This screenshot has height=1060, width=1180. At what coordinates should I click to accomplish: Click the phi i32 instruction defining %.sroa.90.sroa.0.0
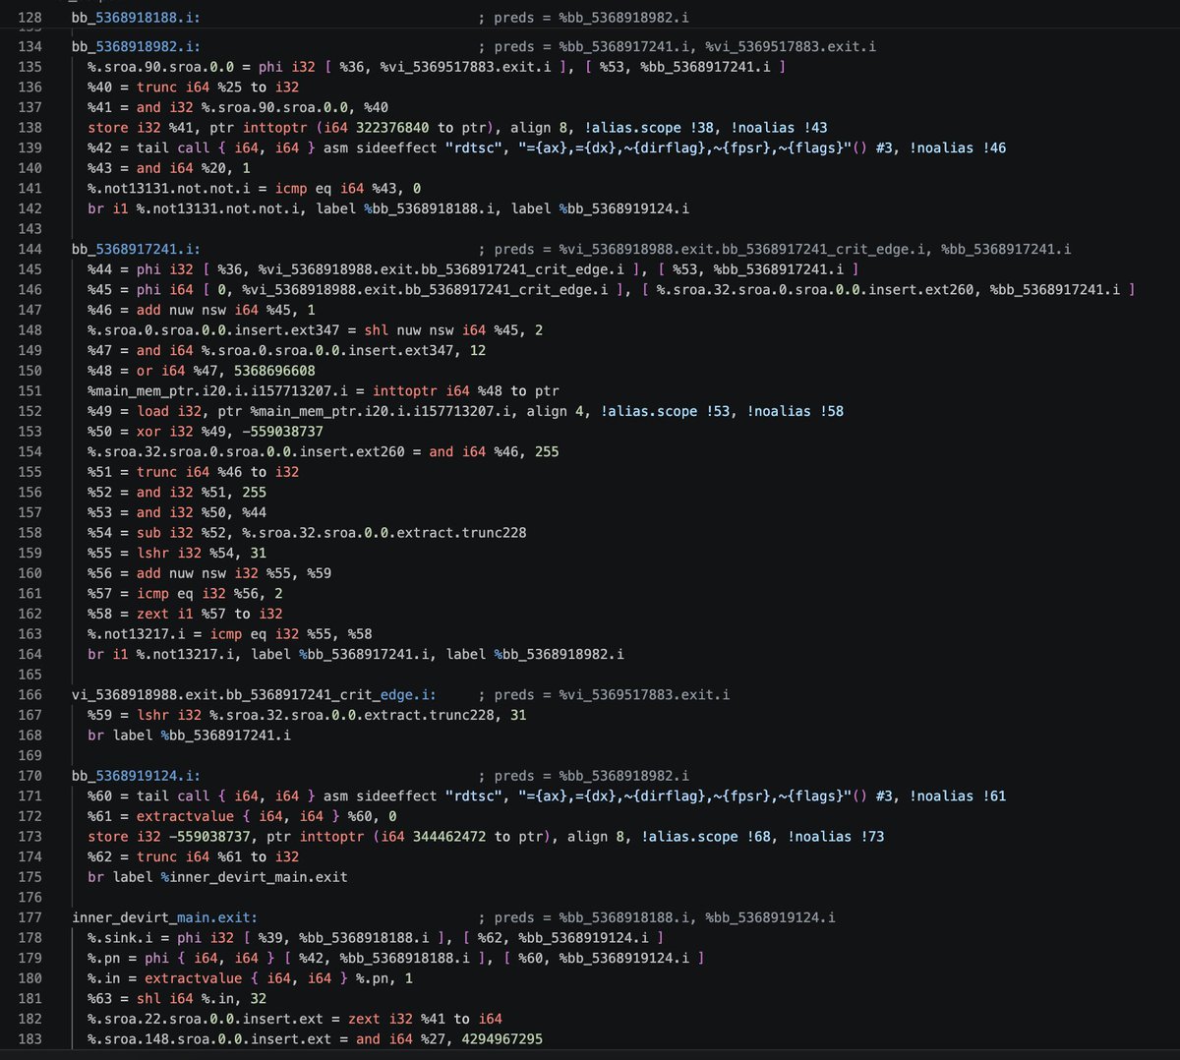437,67
